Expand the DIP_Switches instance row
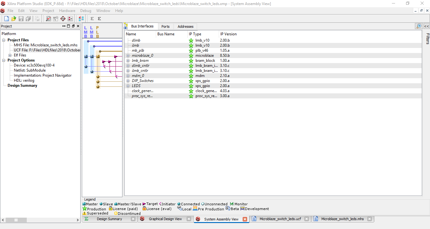Image resolution: width=430 pixels, height=229 pixels. (x=128, y=81)
